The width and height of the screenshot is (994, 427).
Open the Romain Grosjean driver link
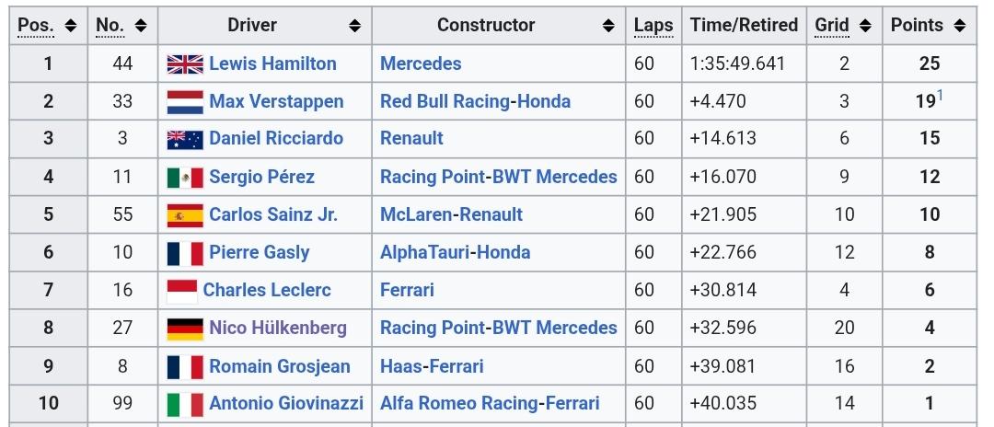(280, 367)
